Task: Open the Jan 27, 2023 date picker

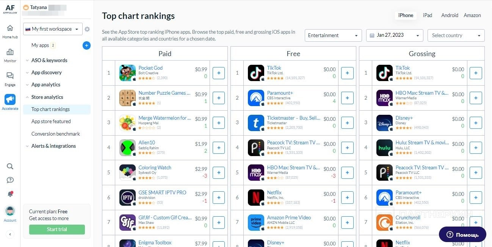Action: (395, 36)
